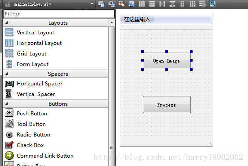
Task: Select Push Button widget icon
Action: tap(9, 113)
